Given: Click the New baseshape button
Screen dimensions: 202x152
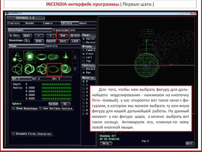Looking at the screenshot, I should tap(63, 36).
